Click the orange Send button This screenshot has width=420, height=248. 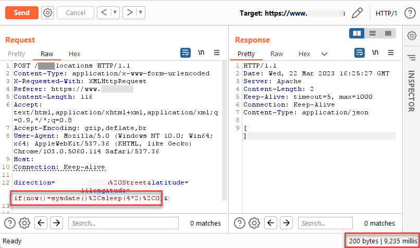[22, 13]
